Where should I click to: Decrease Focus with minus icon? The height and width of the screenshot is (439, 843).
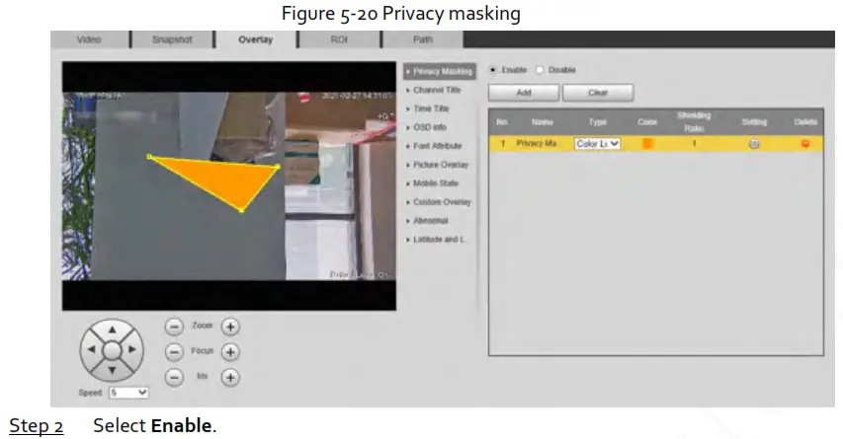pyautogui.click(x=174, y=352)
